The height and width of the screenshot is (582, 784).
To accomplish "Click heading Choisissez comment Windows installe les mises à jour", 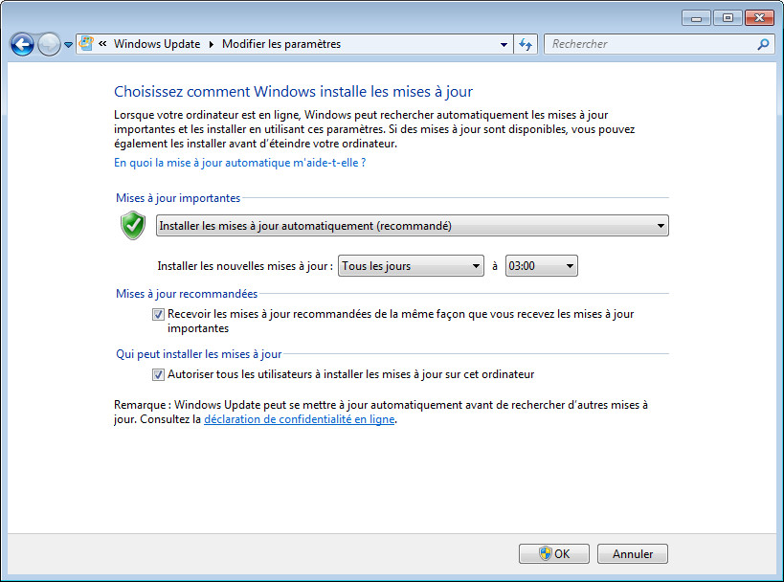I will click(294, 92).
